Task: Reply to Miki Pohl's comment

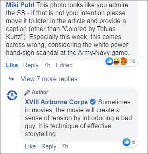Action: (31, 65)
